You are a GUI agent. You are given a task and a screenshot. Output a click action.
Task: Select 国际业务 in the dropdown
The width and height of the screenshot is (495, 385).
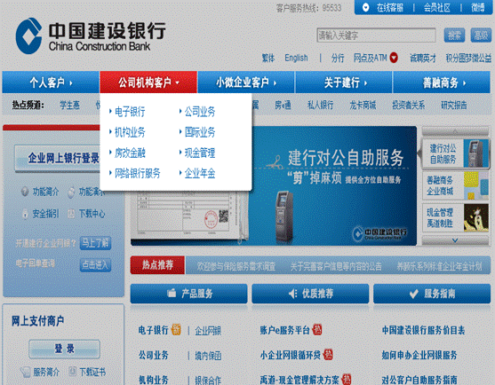[200, 132]
